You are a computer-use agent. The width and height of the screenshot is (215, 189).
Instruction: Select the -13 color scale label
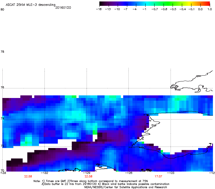(108, 9)
